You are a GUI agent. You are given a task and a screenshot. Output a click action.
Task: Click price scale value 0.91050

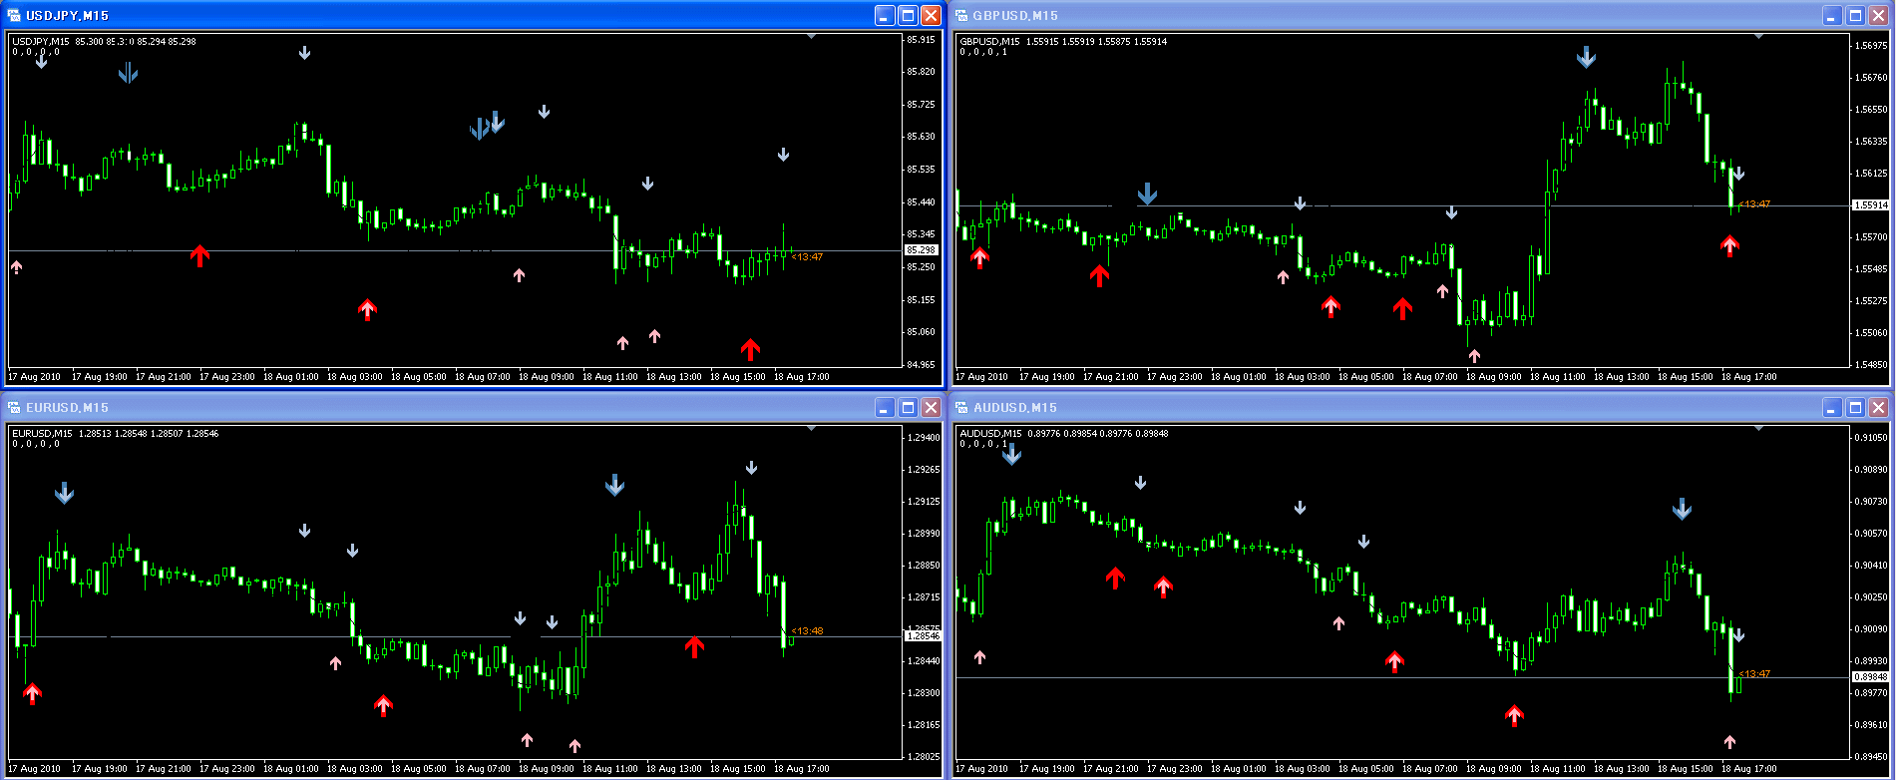(x=1871, y=438)
